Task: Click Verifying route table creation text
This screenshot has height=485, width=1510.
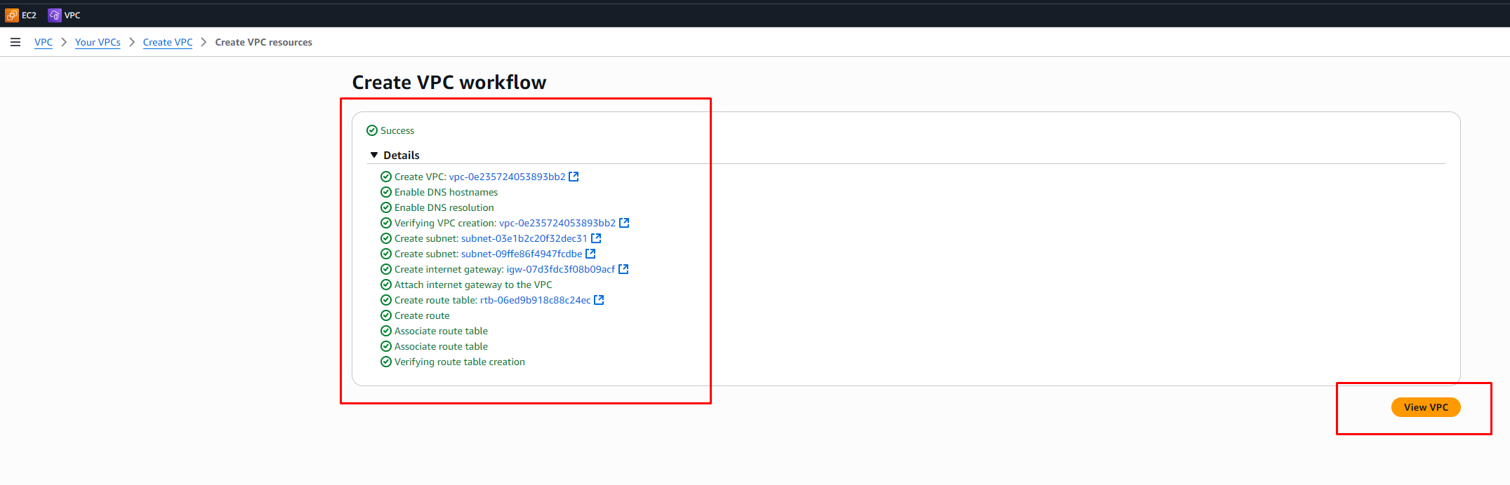Action: coord(460,362)
